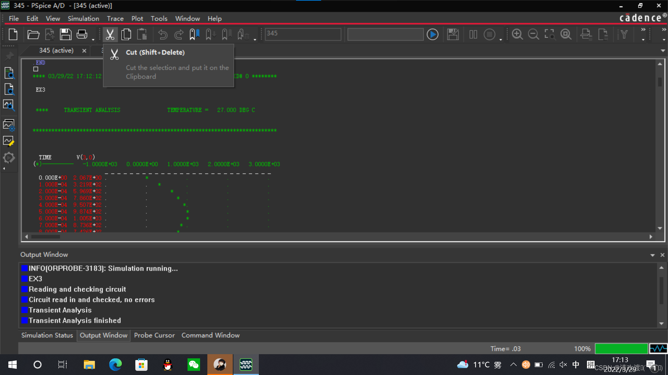
Task: Switch to the Probe Cursor tab
Action: tap(154, 335)
